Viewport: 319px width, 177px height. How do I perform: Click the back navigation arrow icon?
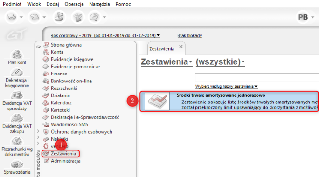click(12, 17)
